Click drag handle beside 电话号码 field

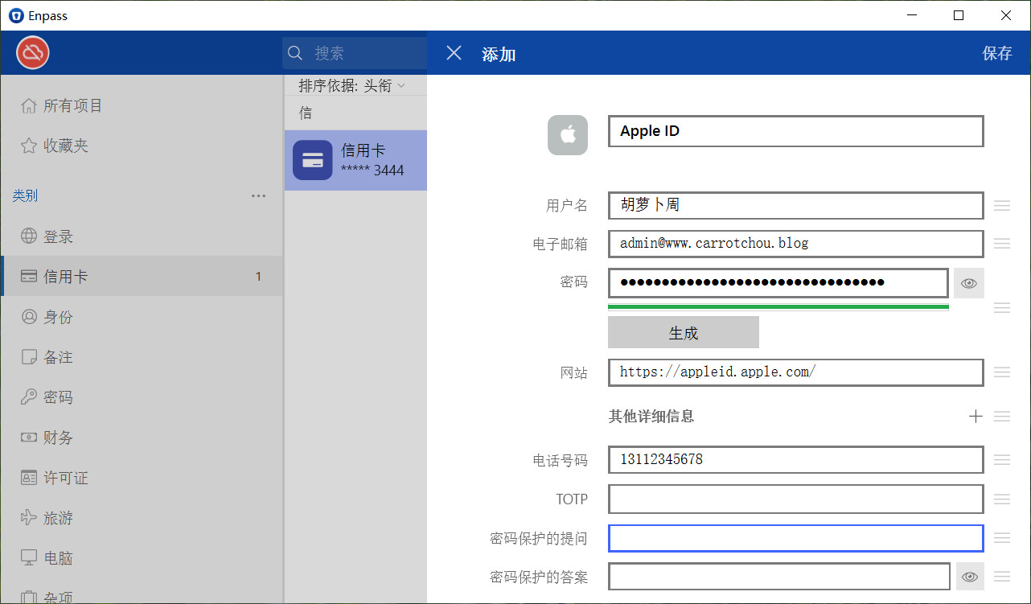(1002, 460)
